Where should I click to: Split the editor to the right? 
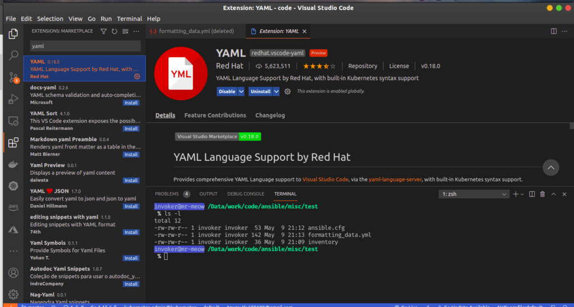pyautogui.click(x=554, y=31)
